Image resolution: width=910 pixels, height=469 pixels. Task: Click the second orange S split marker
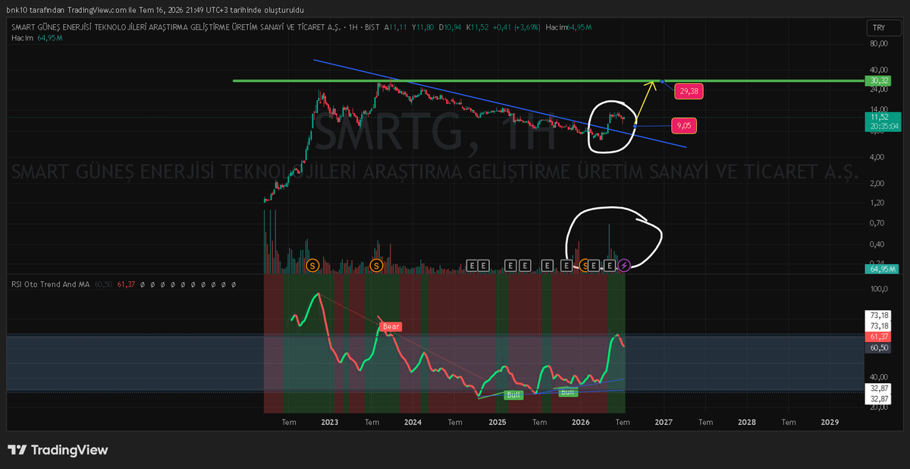click(377, 265)
